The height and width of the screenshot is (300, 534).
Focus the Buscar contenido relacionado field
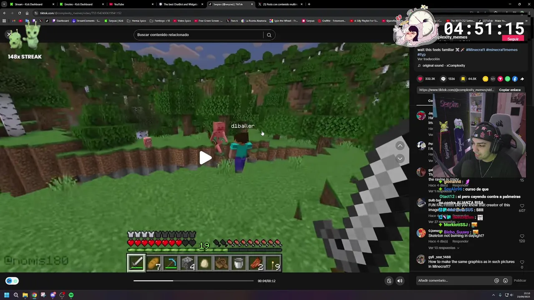(199, 35)
